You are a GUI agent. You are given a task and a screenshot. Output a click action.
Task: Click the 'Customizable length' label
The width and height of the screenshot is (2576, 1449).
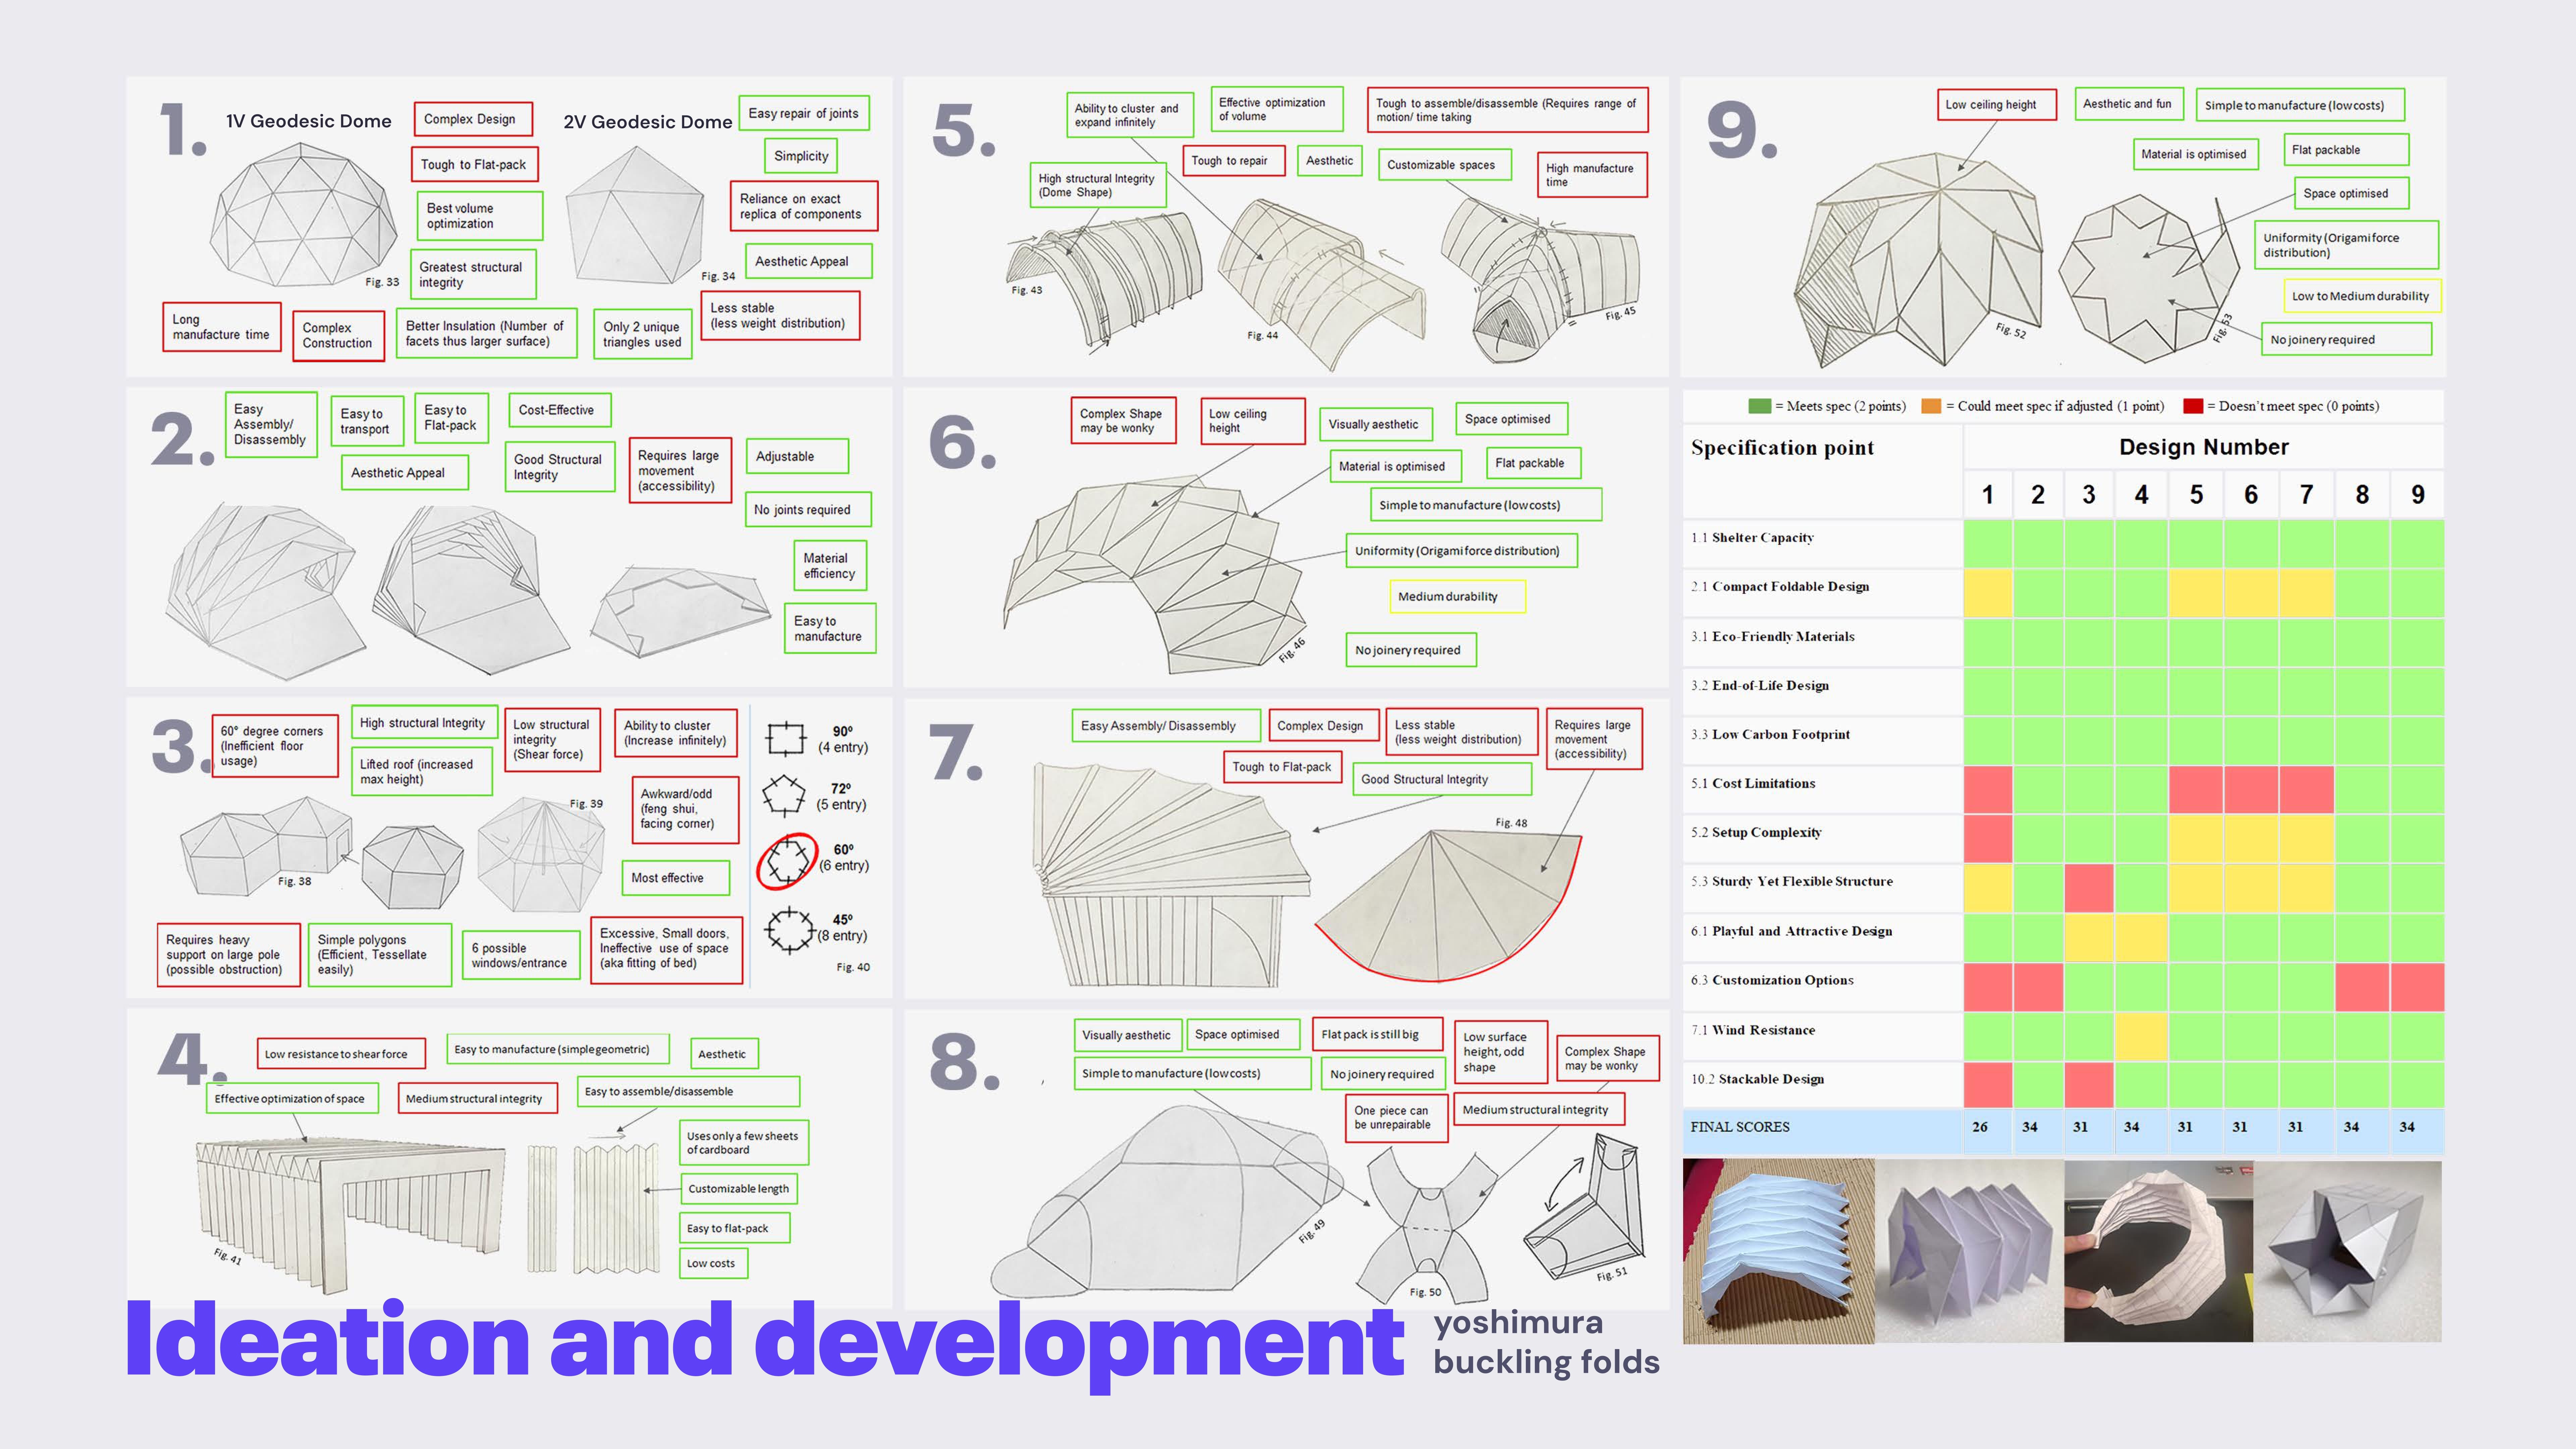739,1189
